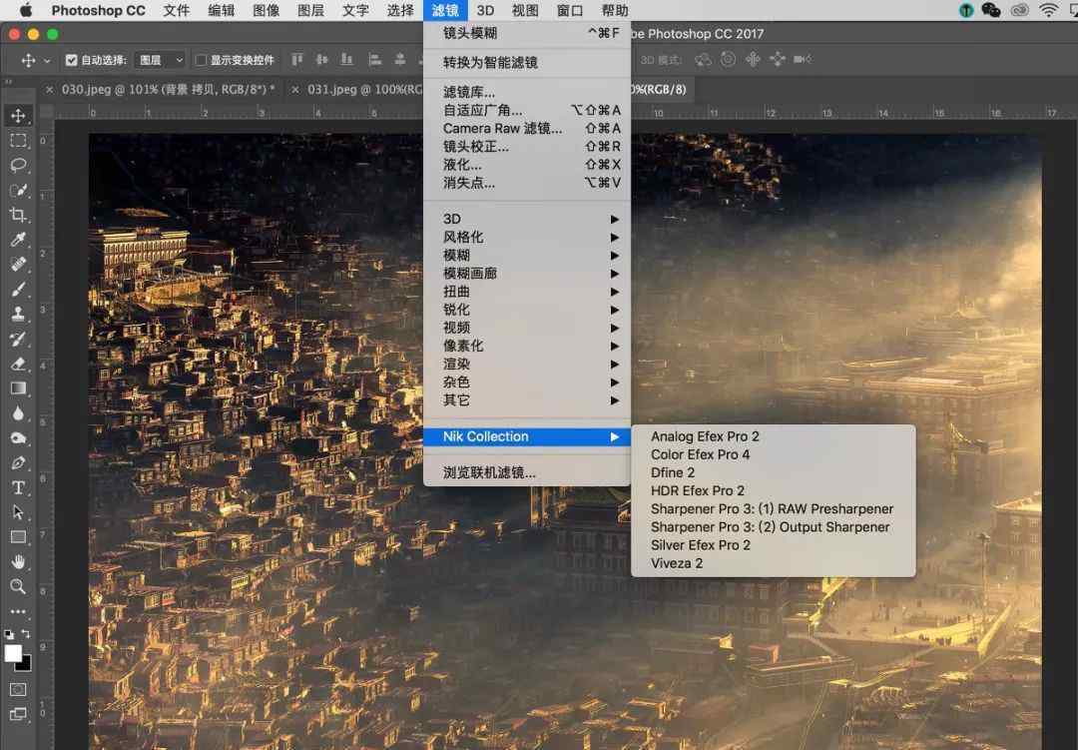Disable the 自动选择 checkbox
The width and height of the screenshot is (1078, 750).
click(x=72, y=60)
